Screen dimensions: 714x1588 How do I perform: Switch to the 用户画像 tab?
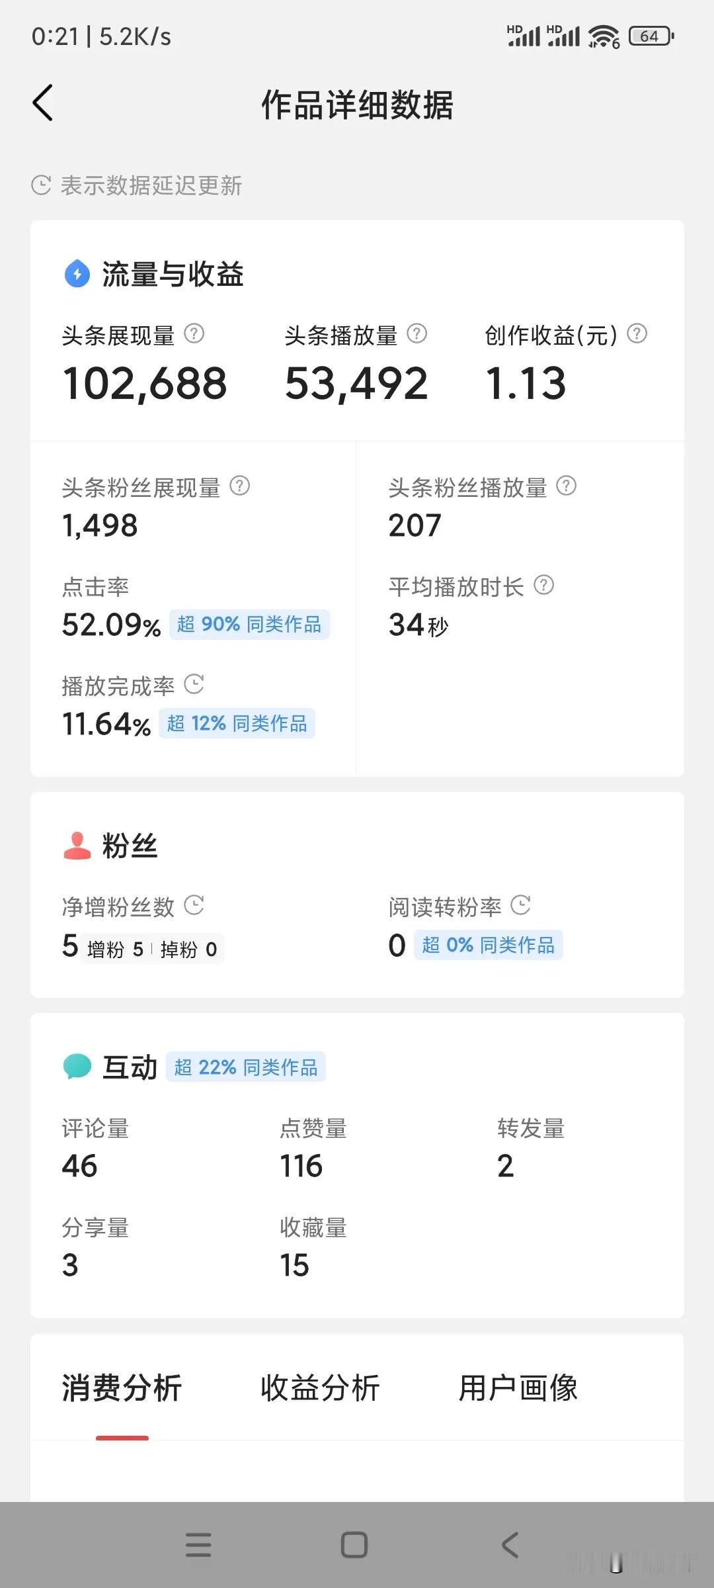click(x=518, y=1388)
